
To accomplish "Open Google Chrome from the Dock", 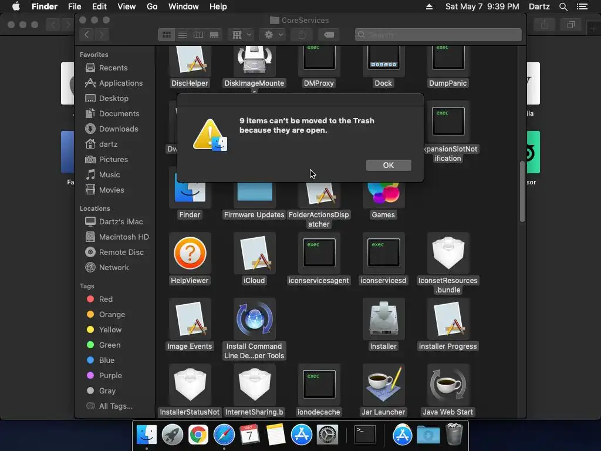I will (198, 435).
